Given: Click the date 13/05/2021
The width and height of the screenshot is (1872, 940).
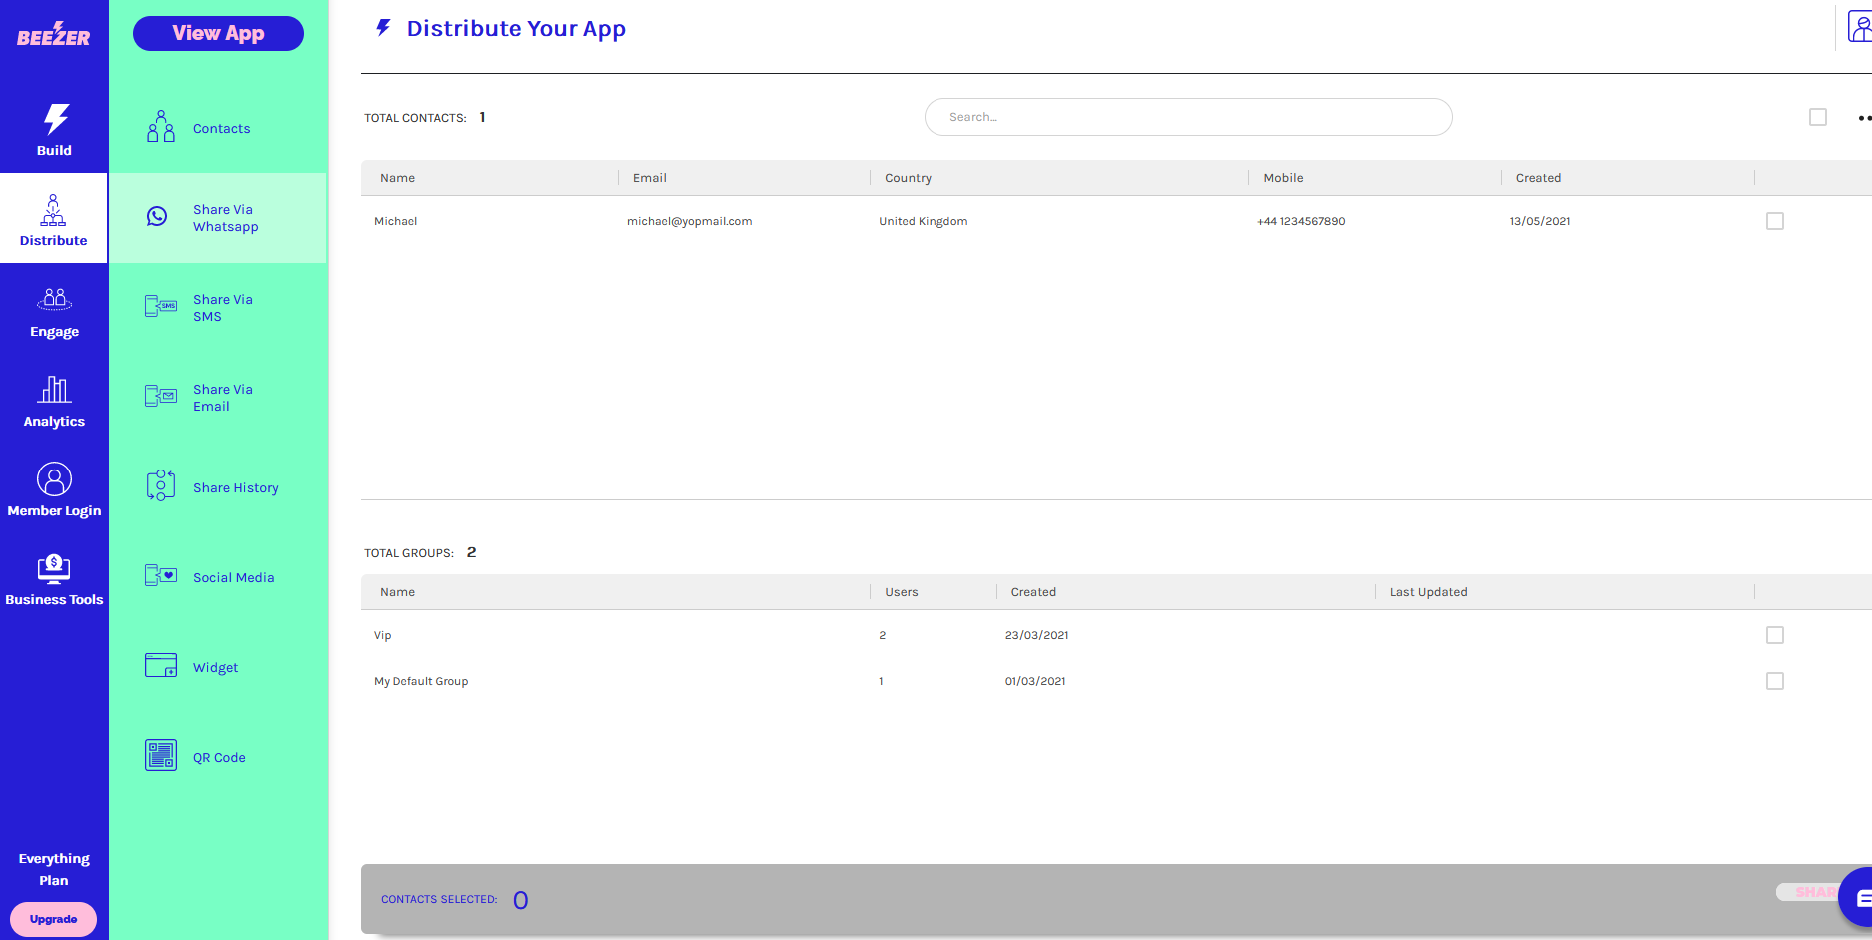Looking at the screenshot, I should pos(1539,221).
